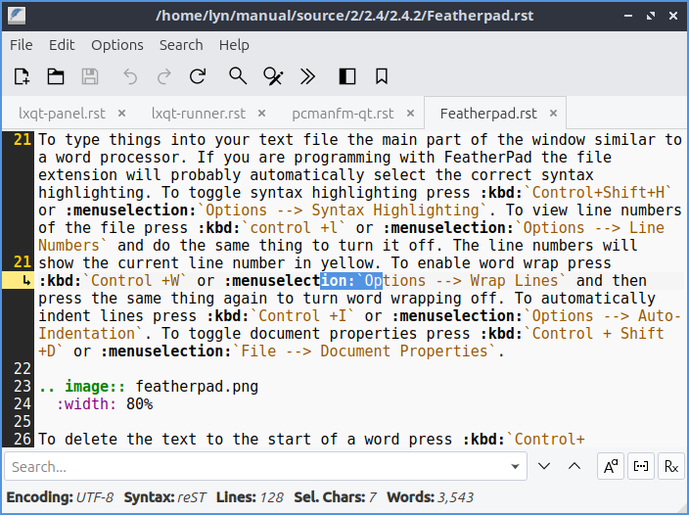Click the bookmark icon in toolbar

tap(382, 76)
